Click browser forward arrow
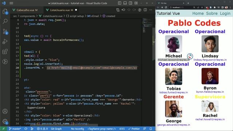 162,7
